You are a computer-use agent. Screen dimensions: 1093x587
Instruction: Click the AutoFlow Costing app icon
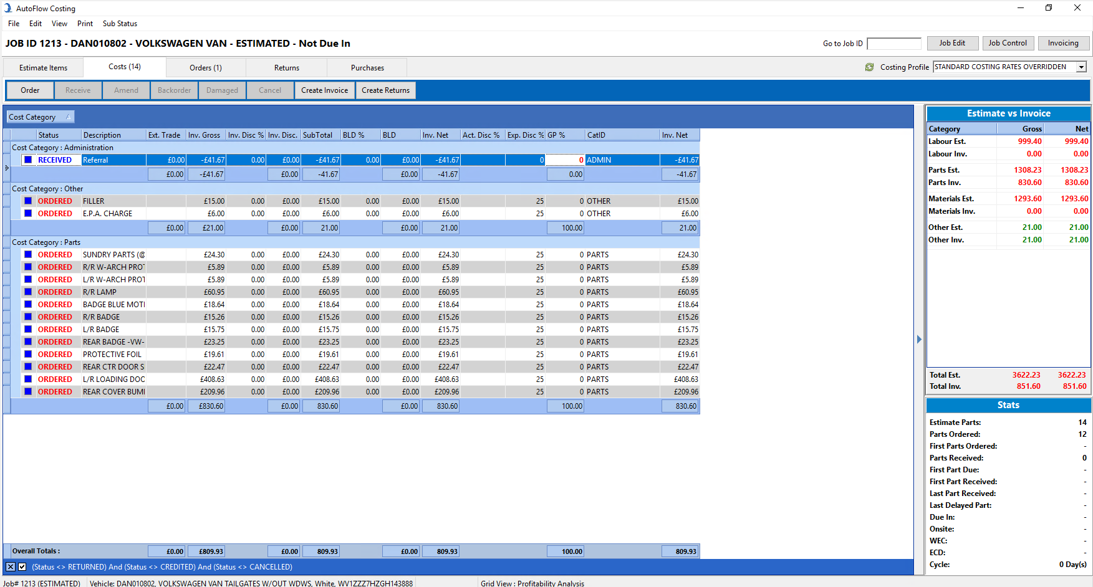(x=7, y=8)
